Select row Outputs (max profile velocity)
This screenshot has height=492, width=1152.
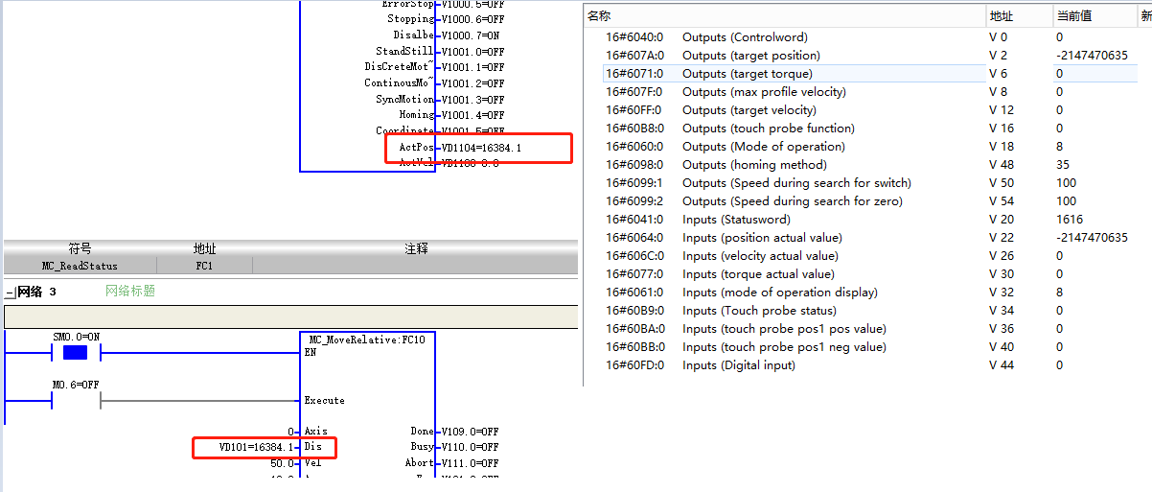[867, 92]
